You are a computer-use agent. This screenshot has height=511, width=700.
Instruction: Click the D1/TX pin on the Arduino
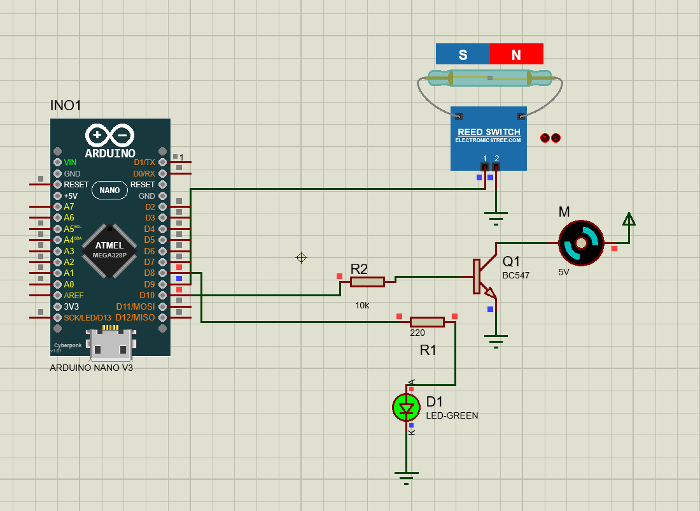162,162
